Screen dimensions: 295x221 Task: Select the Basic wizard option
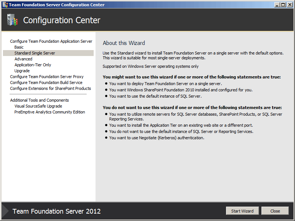tap(19, 47)
